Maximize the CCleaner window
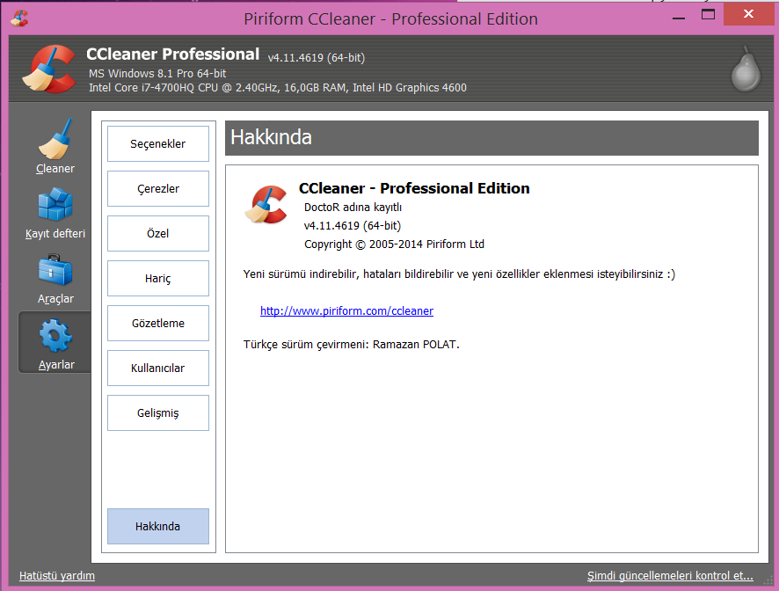The height and width of the screenshot is (591, 779). coord(708,15)
